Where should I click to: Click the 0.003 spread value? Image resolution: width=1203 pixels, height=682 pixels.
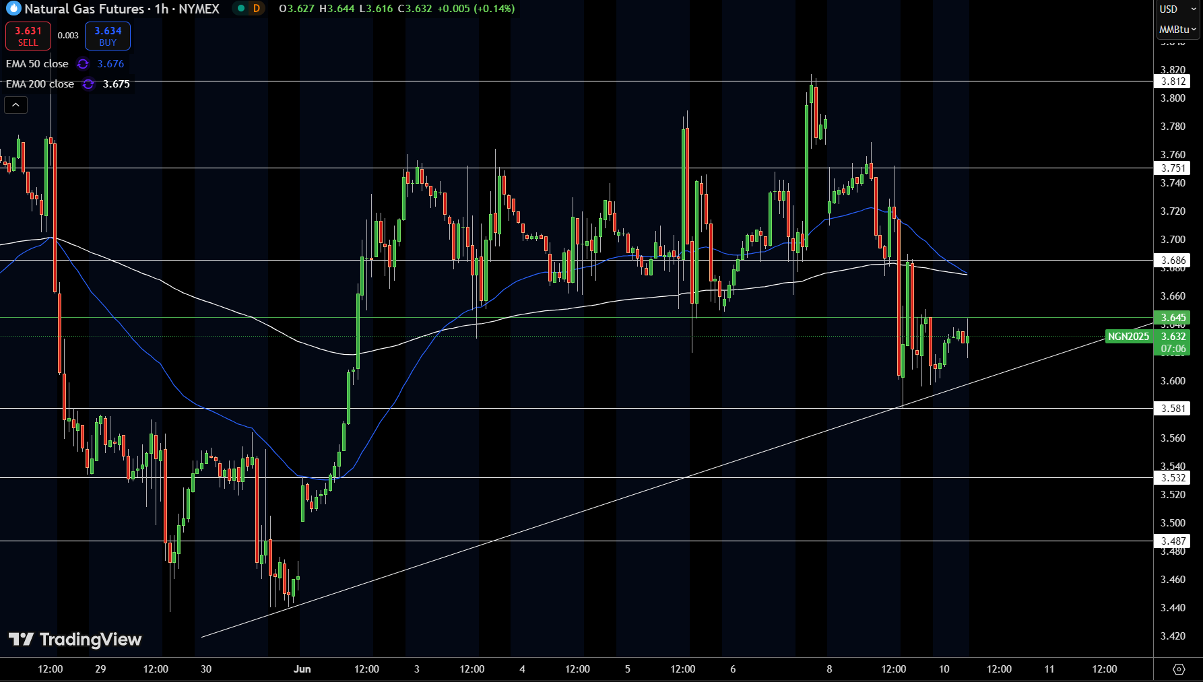click(x=68, y=36)
